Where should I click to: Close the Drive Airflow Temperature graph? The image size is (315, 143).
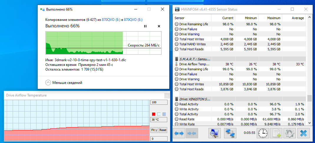167,95
